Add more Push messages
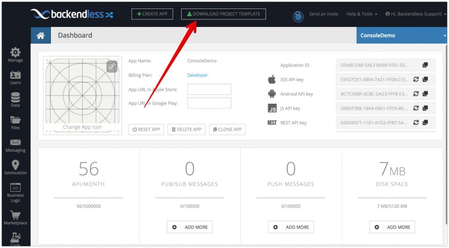This screenshot has width=449, height=248. pyautogui.click(x=291, y=227)
